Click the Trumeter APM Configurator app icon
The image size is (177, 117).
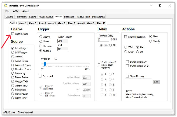point(6,6)
